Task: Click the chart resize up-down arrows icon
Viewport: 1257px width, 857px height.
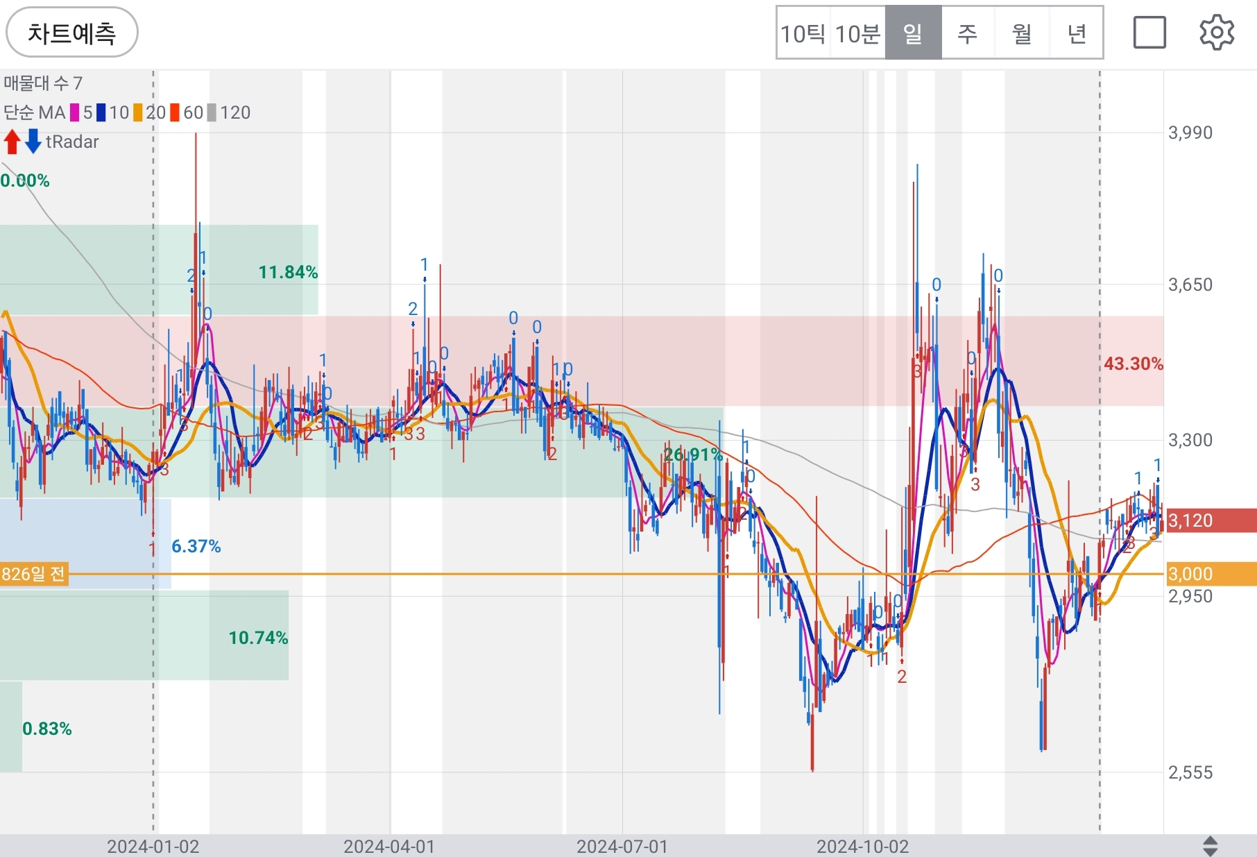Action: 1210,846
